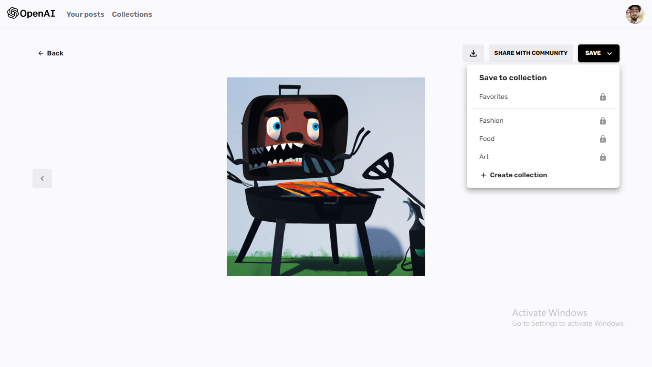
Task: Click the lock icon beside Favorites
Action: (x=603, y=97)
